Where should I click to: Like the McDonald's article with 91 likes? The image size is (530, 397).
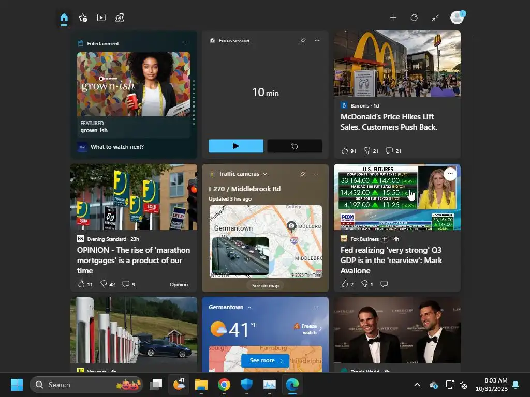[x=348, y=151]
